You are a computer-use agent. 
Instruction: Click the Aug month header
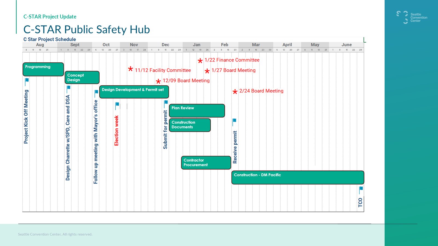pos(40,45)
